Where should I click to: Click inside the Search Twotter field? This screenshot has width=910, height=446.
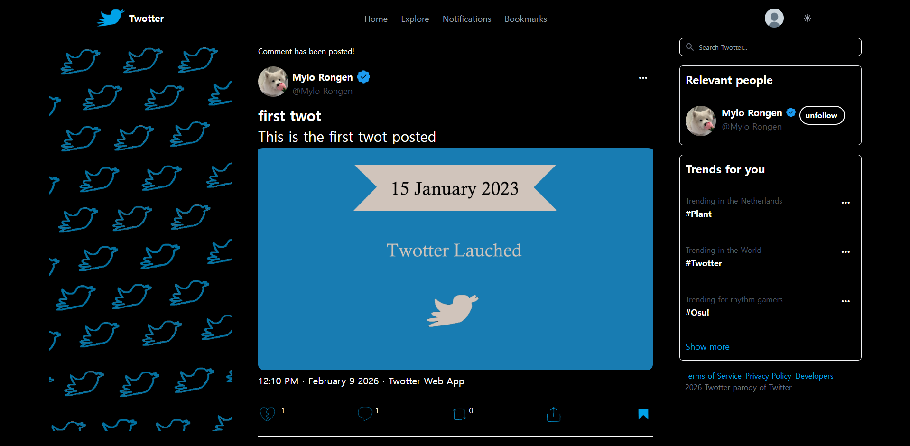click(x=759, y=47)
